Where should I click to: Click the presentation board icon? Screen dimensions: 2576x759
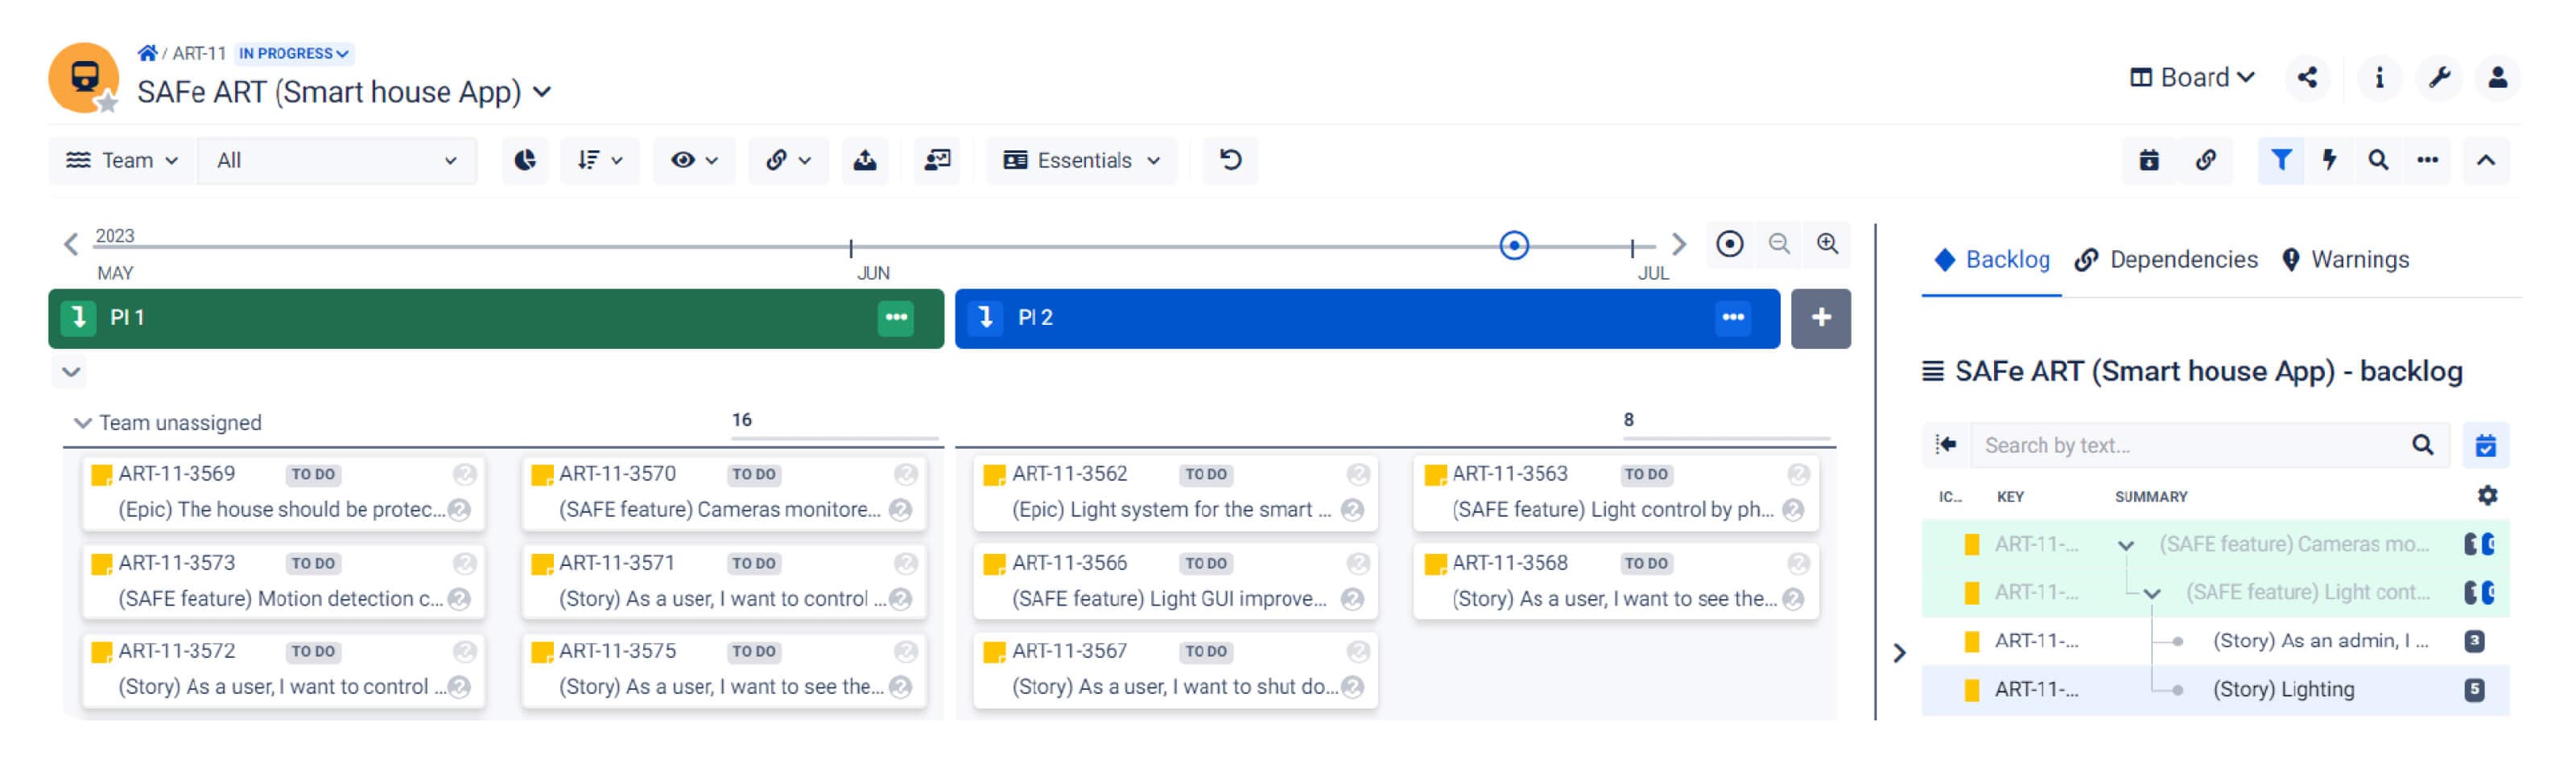pyautogui.click(x=937, y=161)
